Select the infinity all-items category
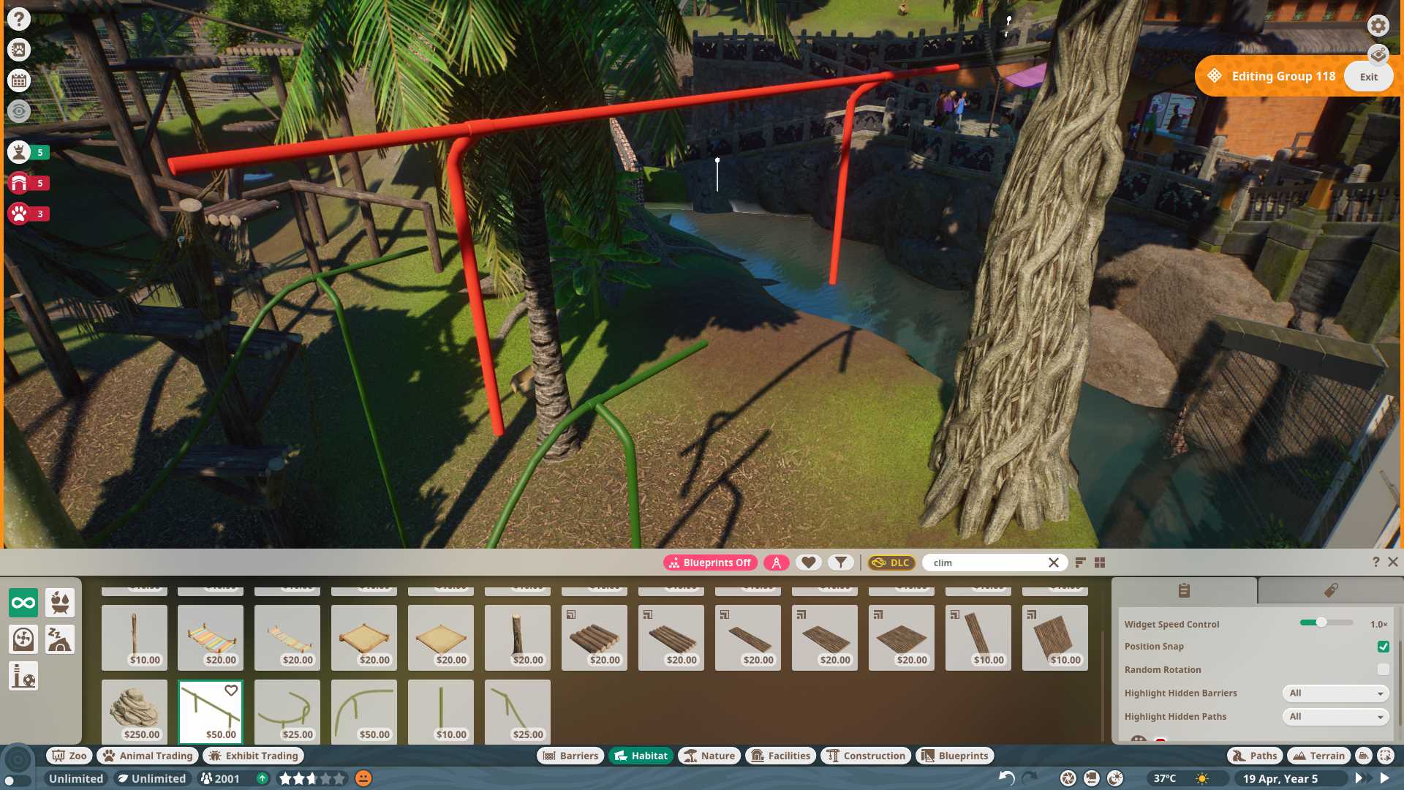1404x790 pixels. pyautogui.click(x=23, y=603)
